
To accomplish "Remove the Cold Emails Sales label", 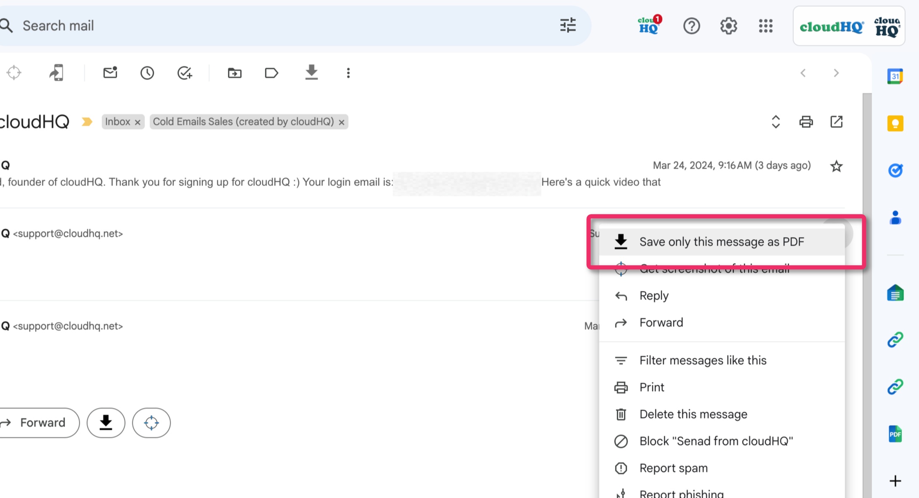I will tap(342, 122).
